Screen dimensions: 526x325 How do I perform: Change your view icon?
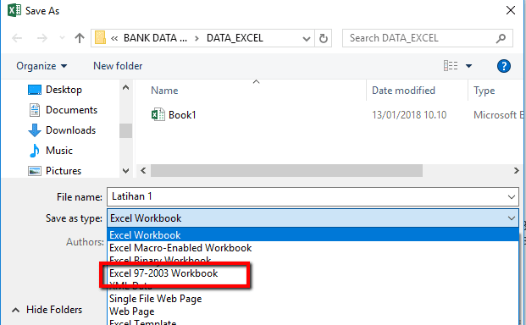click(451, 66)
